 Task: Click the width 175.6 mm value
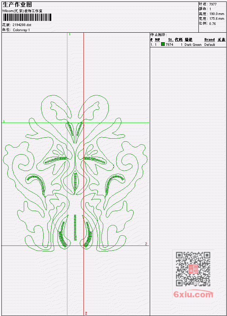point(217,19)
